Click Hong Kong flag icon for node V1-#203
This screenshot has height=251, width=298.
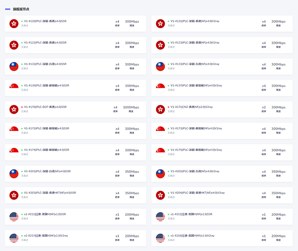[x=14, y=195]
